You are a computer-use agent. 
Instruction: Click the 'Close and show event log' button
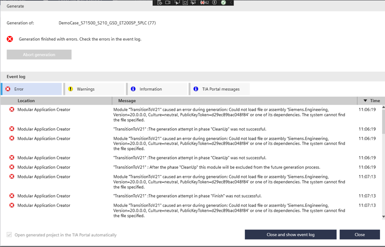click(290, 235)
